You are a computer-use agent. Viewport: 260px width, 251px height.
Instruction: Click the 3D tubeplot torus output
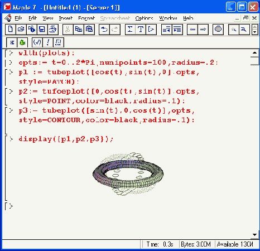(x=128, y=174)
